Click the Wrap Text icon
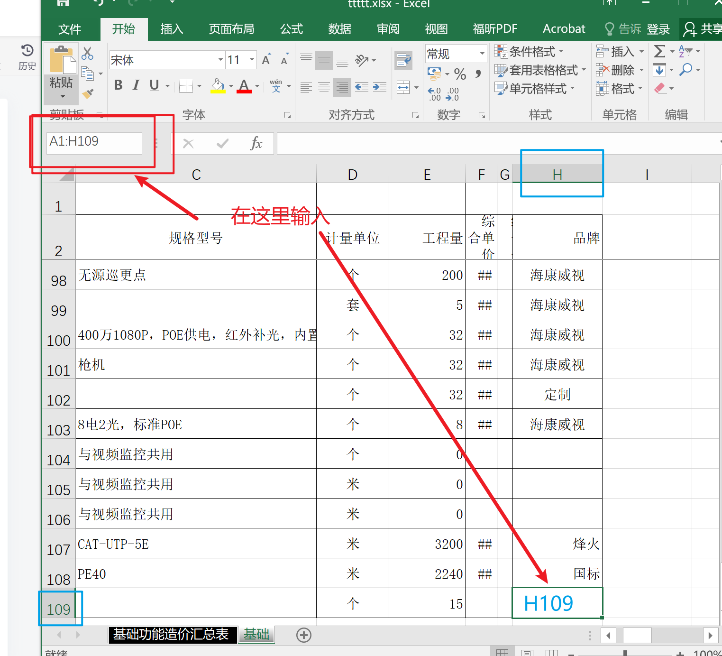722x656 pixels. pos(403,60)
